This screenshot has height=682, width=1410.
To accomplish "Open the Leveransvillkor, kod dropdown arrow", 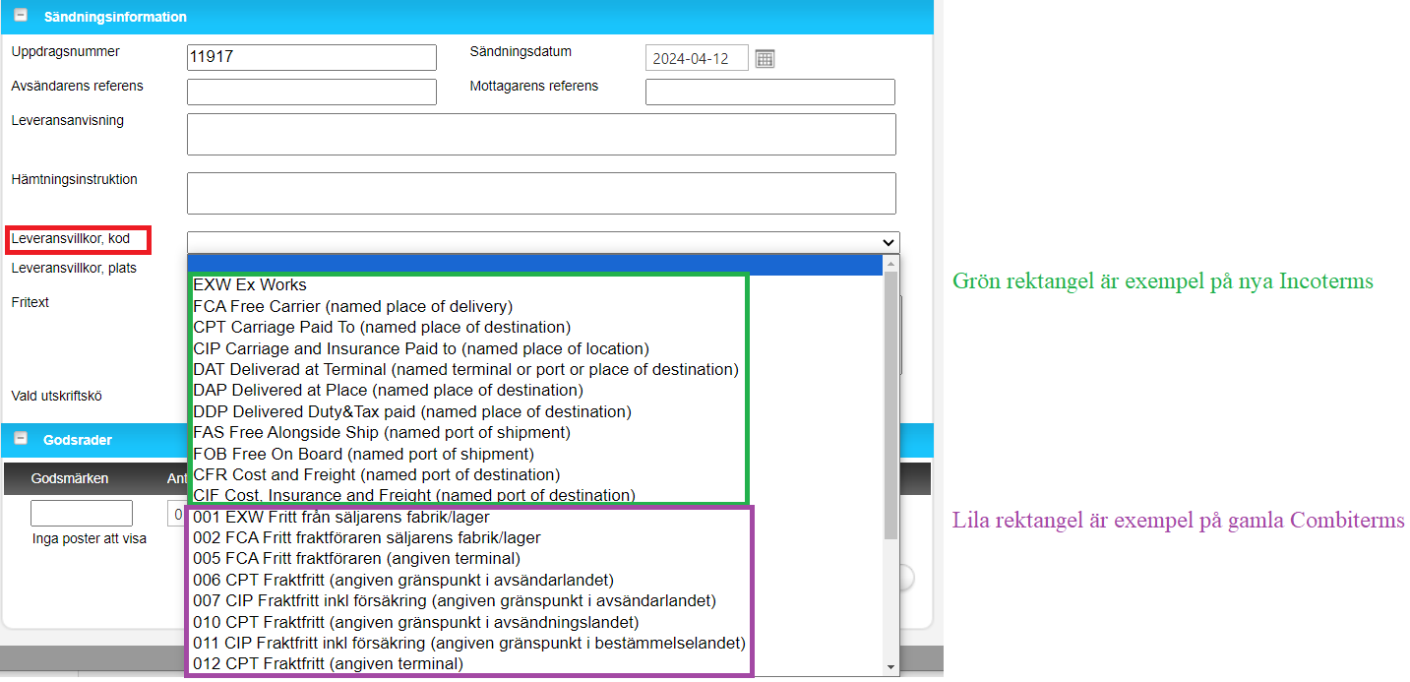I will coord(889,242).
